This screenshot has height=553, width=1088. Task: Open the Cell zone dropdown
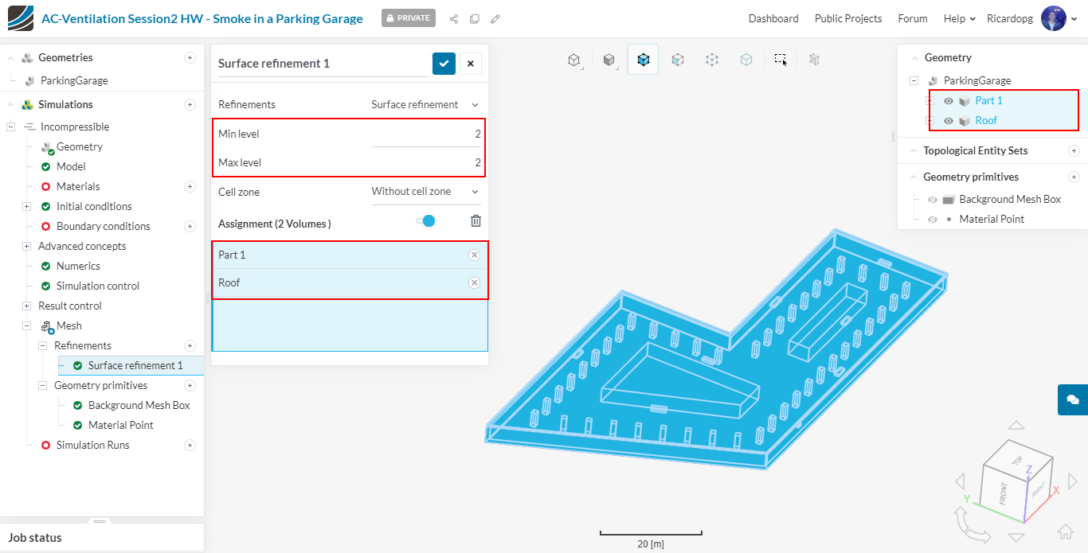pos(426,191)
